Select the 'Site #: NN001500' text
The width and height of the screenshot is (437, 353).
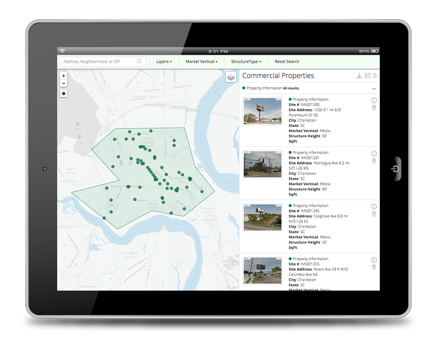(304, 105)
